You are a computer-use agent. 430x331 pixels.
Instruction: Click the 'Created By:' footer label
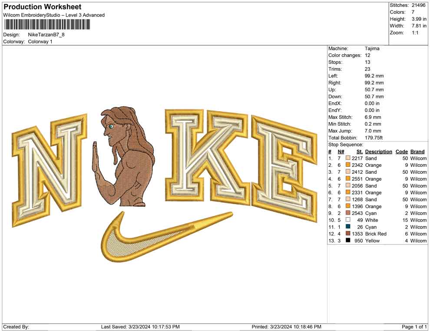(x=16, y=327)
